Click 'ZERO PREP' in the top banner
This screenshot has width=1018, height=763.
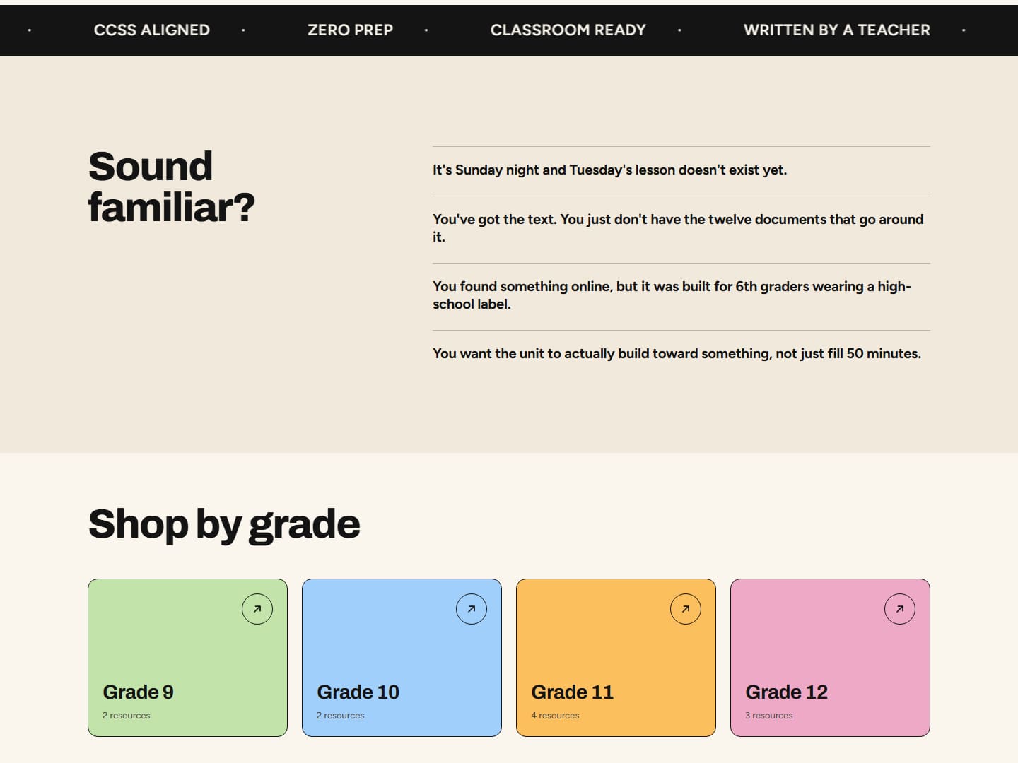350,30
